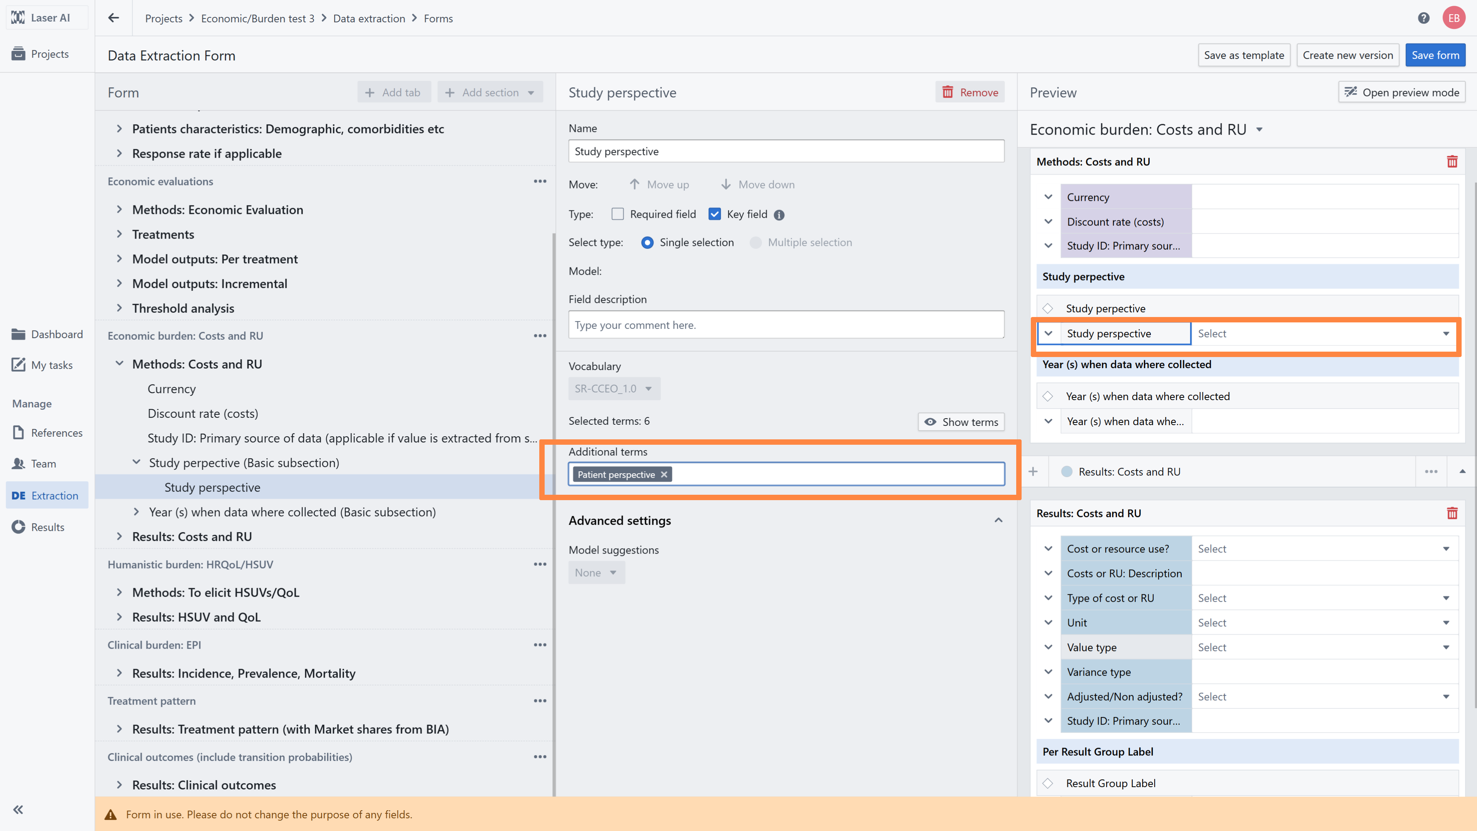Click Open preview mode button
Image resolution: width=1477 pixels, height=831 pixels.
tap(1401, 92)
